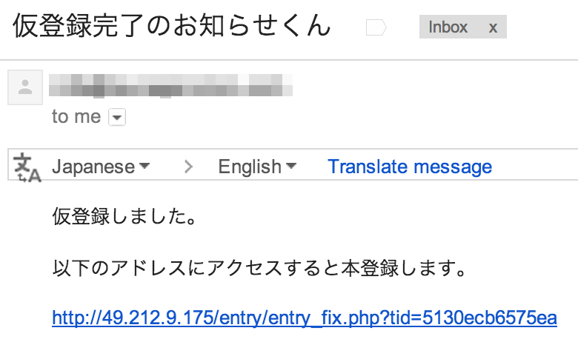578x342 pixels.
Task: Remove the Inbox label with x
Action: (x=493, y=27)
